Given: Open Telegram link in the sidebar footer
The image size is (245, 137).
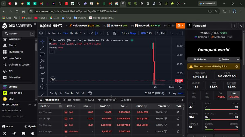Looking at the screenshot, I should [x=14, y=133].
